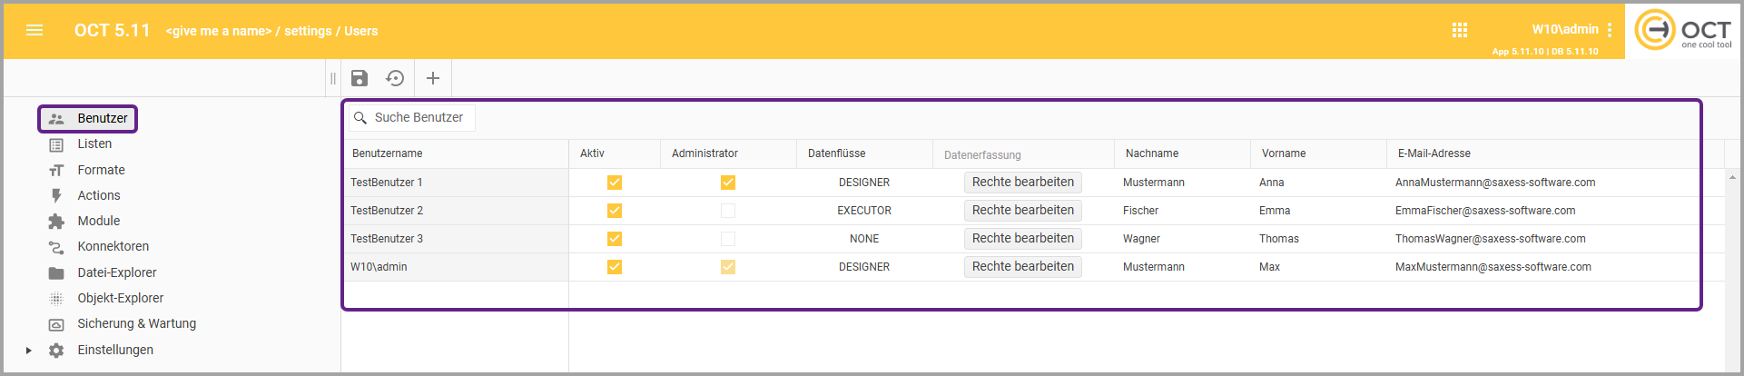
Task: Toggle Aktiv checkbox for TestBenutzer 1
Action: point(615,183)
